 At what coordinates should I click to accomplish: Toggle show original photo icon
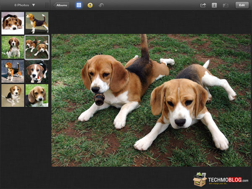point(226,5)
